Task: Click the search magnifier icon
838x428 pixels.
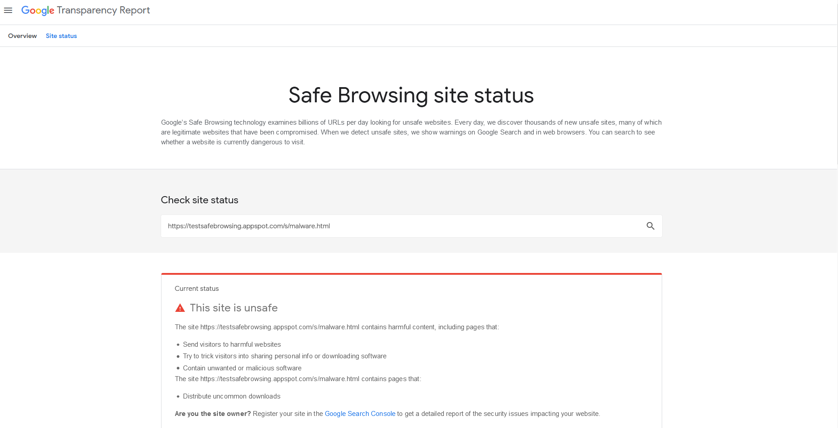Action: pos(650,226)
